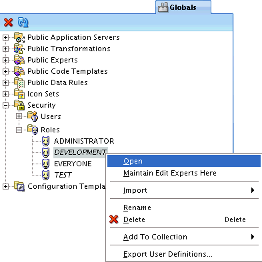Open the Add To Collection submenu arrow
Image resolution: width=262 pixels, height=262 pixels.
253,237
